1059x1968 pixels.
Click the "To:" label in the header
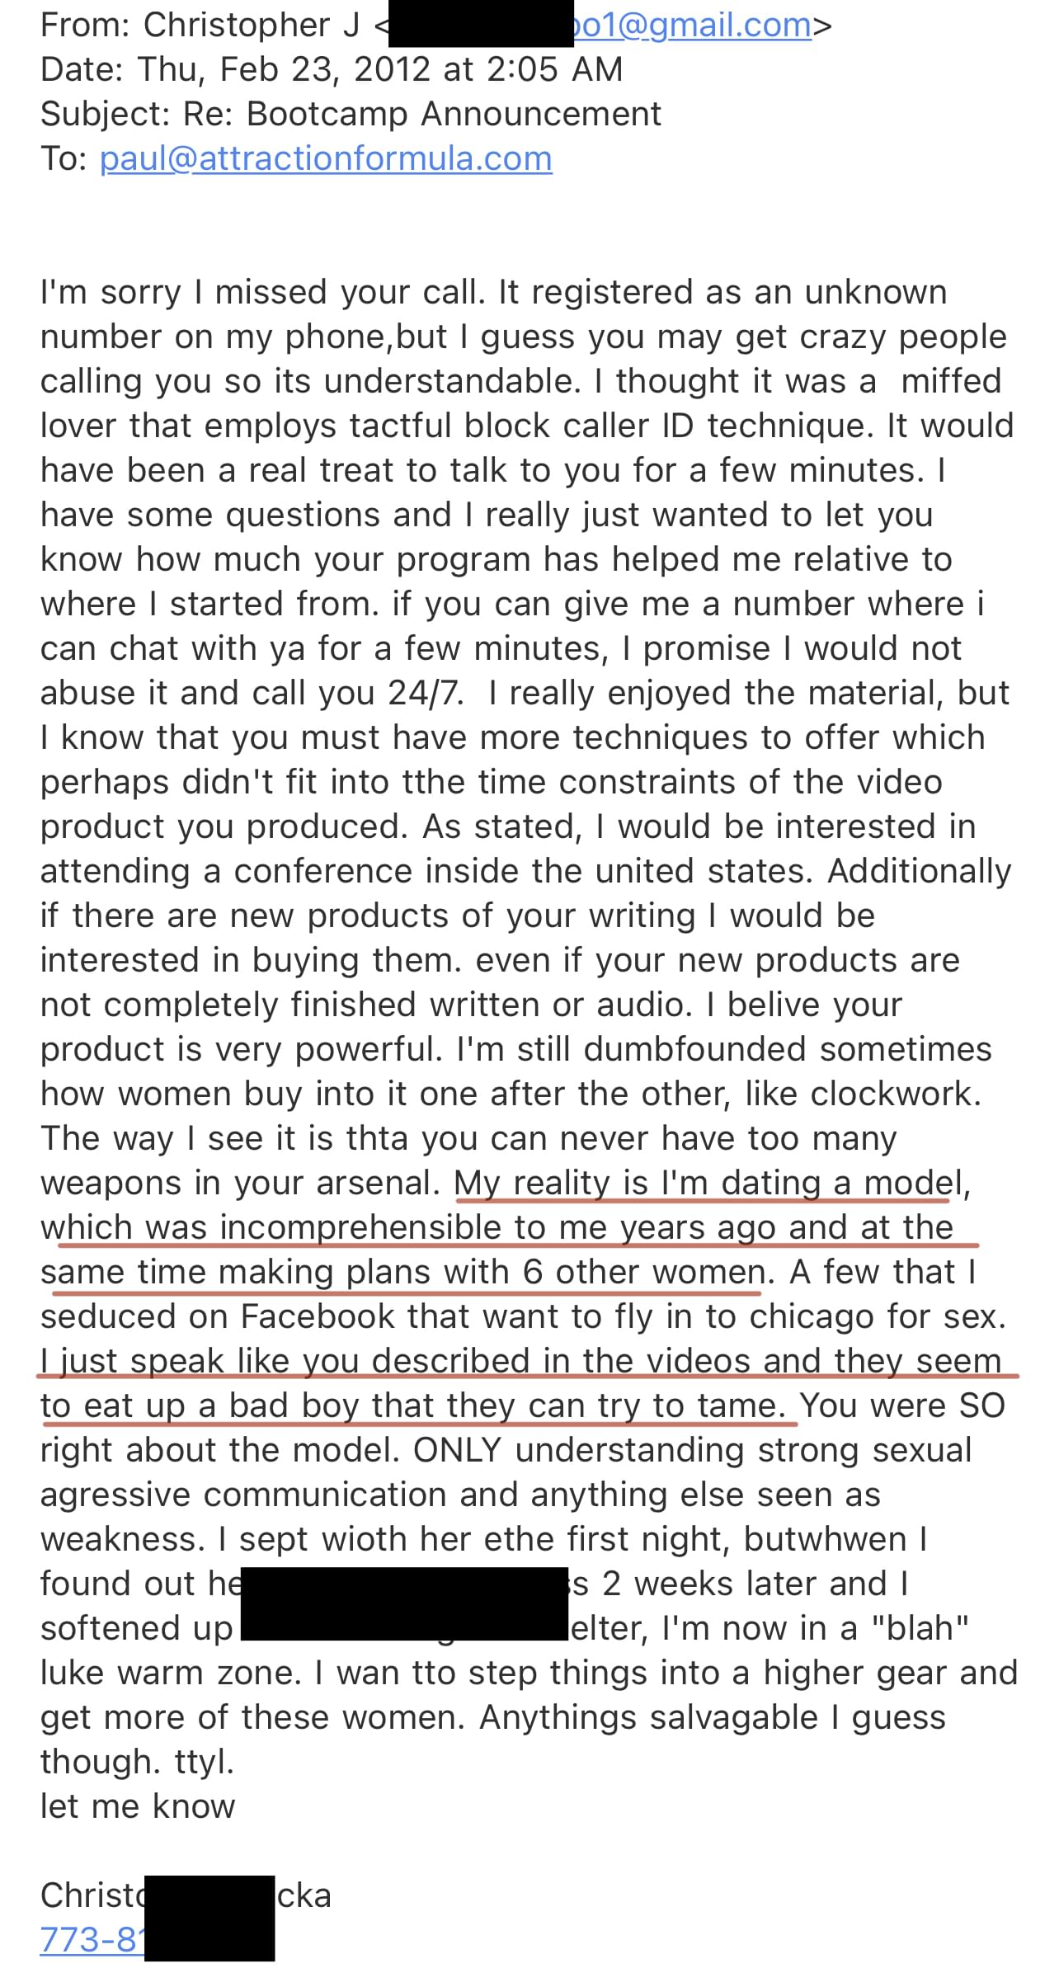coord(64,158)
